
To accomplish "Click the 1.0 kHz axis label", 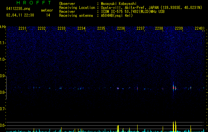I will click(3, 59).
